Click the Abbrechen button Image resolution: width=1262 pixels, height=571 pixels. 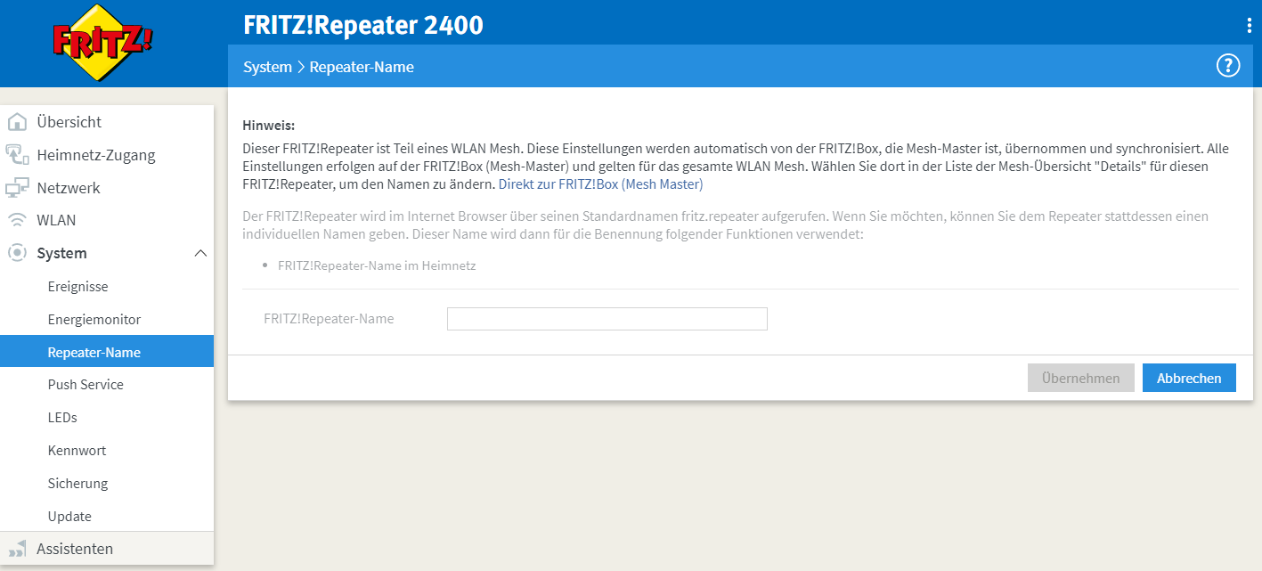[x=1189, y=378]
